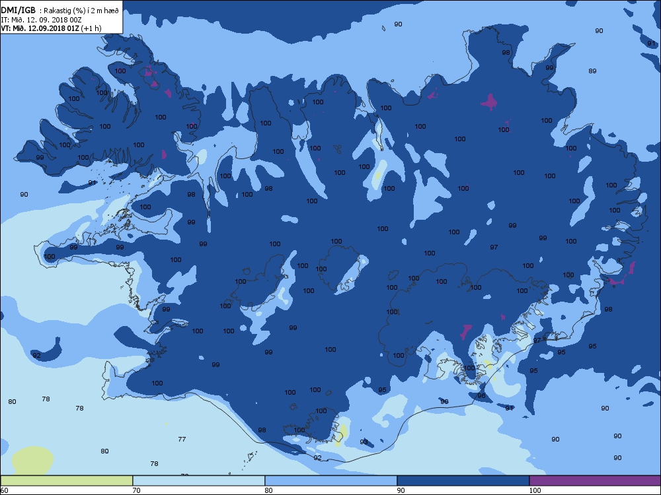Click the legend label 60

[4, 490]
